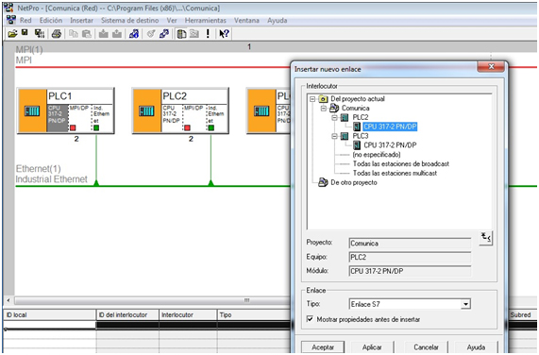Click PLC1 red MPI/DP interface square
Screen dimensions: 539x355
click(73, 127)
